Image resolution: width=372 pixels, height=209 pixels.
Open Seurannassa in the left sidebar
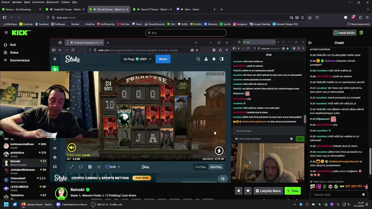(19, 60)
